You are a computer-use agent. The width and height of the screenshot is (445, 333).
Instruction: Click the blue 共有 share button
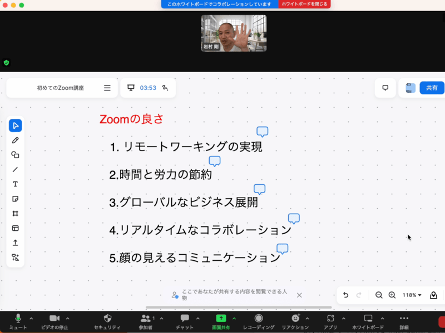[x=432, y=88]
